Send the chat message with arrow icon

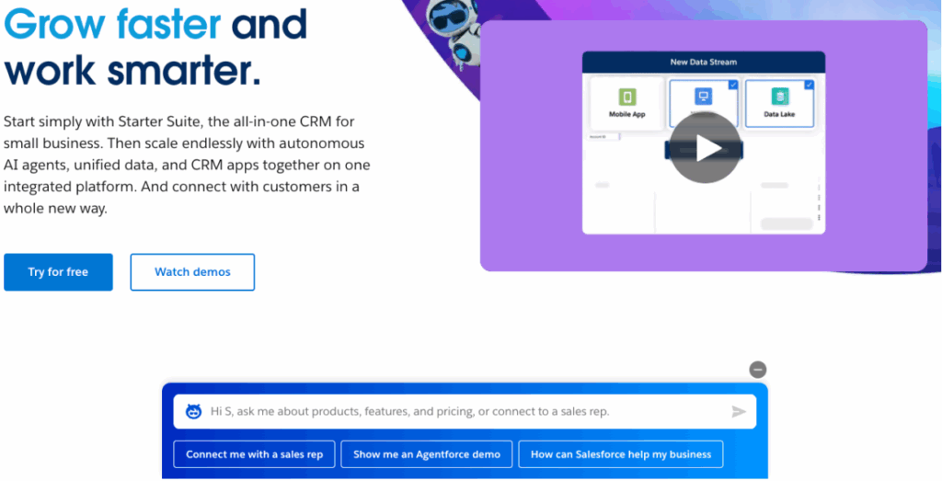[739, 412]
